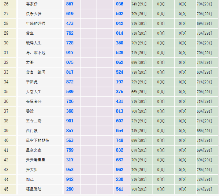Viewport: 219px width, 196px height.
Task: Click the 67%[291] cell in row 45
Action: (204, 189)
